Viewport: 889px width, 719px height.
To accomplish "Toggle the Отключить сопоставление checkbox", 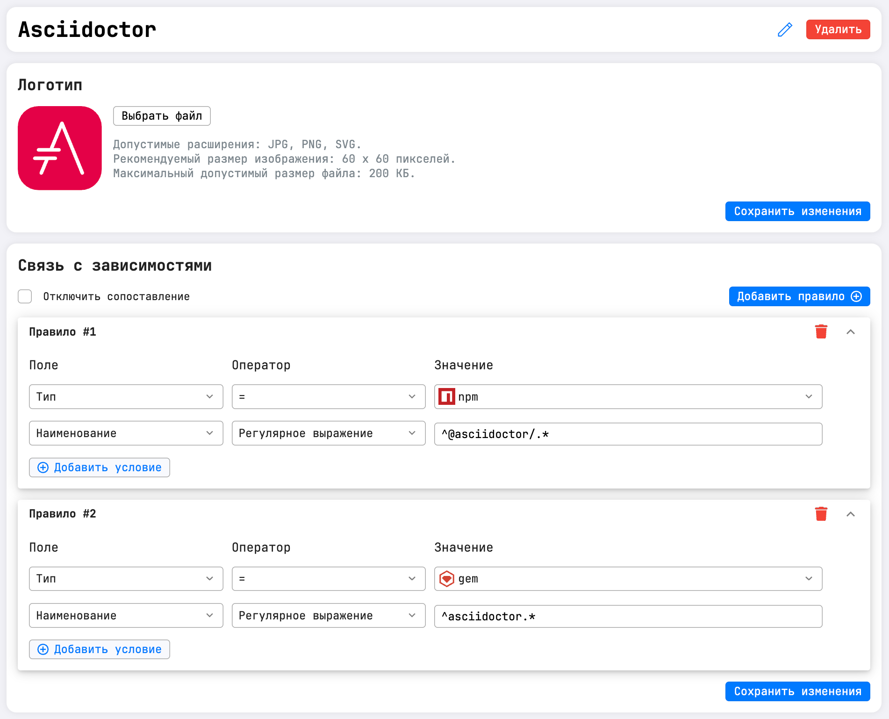I will 25,296.
